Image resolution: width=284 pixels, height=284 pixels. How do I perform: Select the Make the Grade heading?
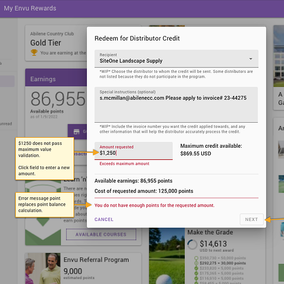click(210, 232)
